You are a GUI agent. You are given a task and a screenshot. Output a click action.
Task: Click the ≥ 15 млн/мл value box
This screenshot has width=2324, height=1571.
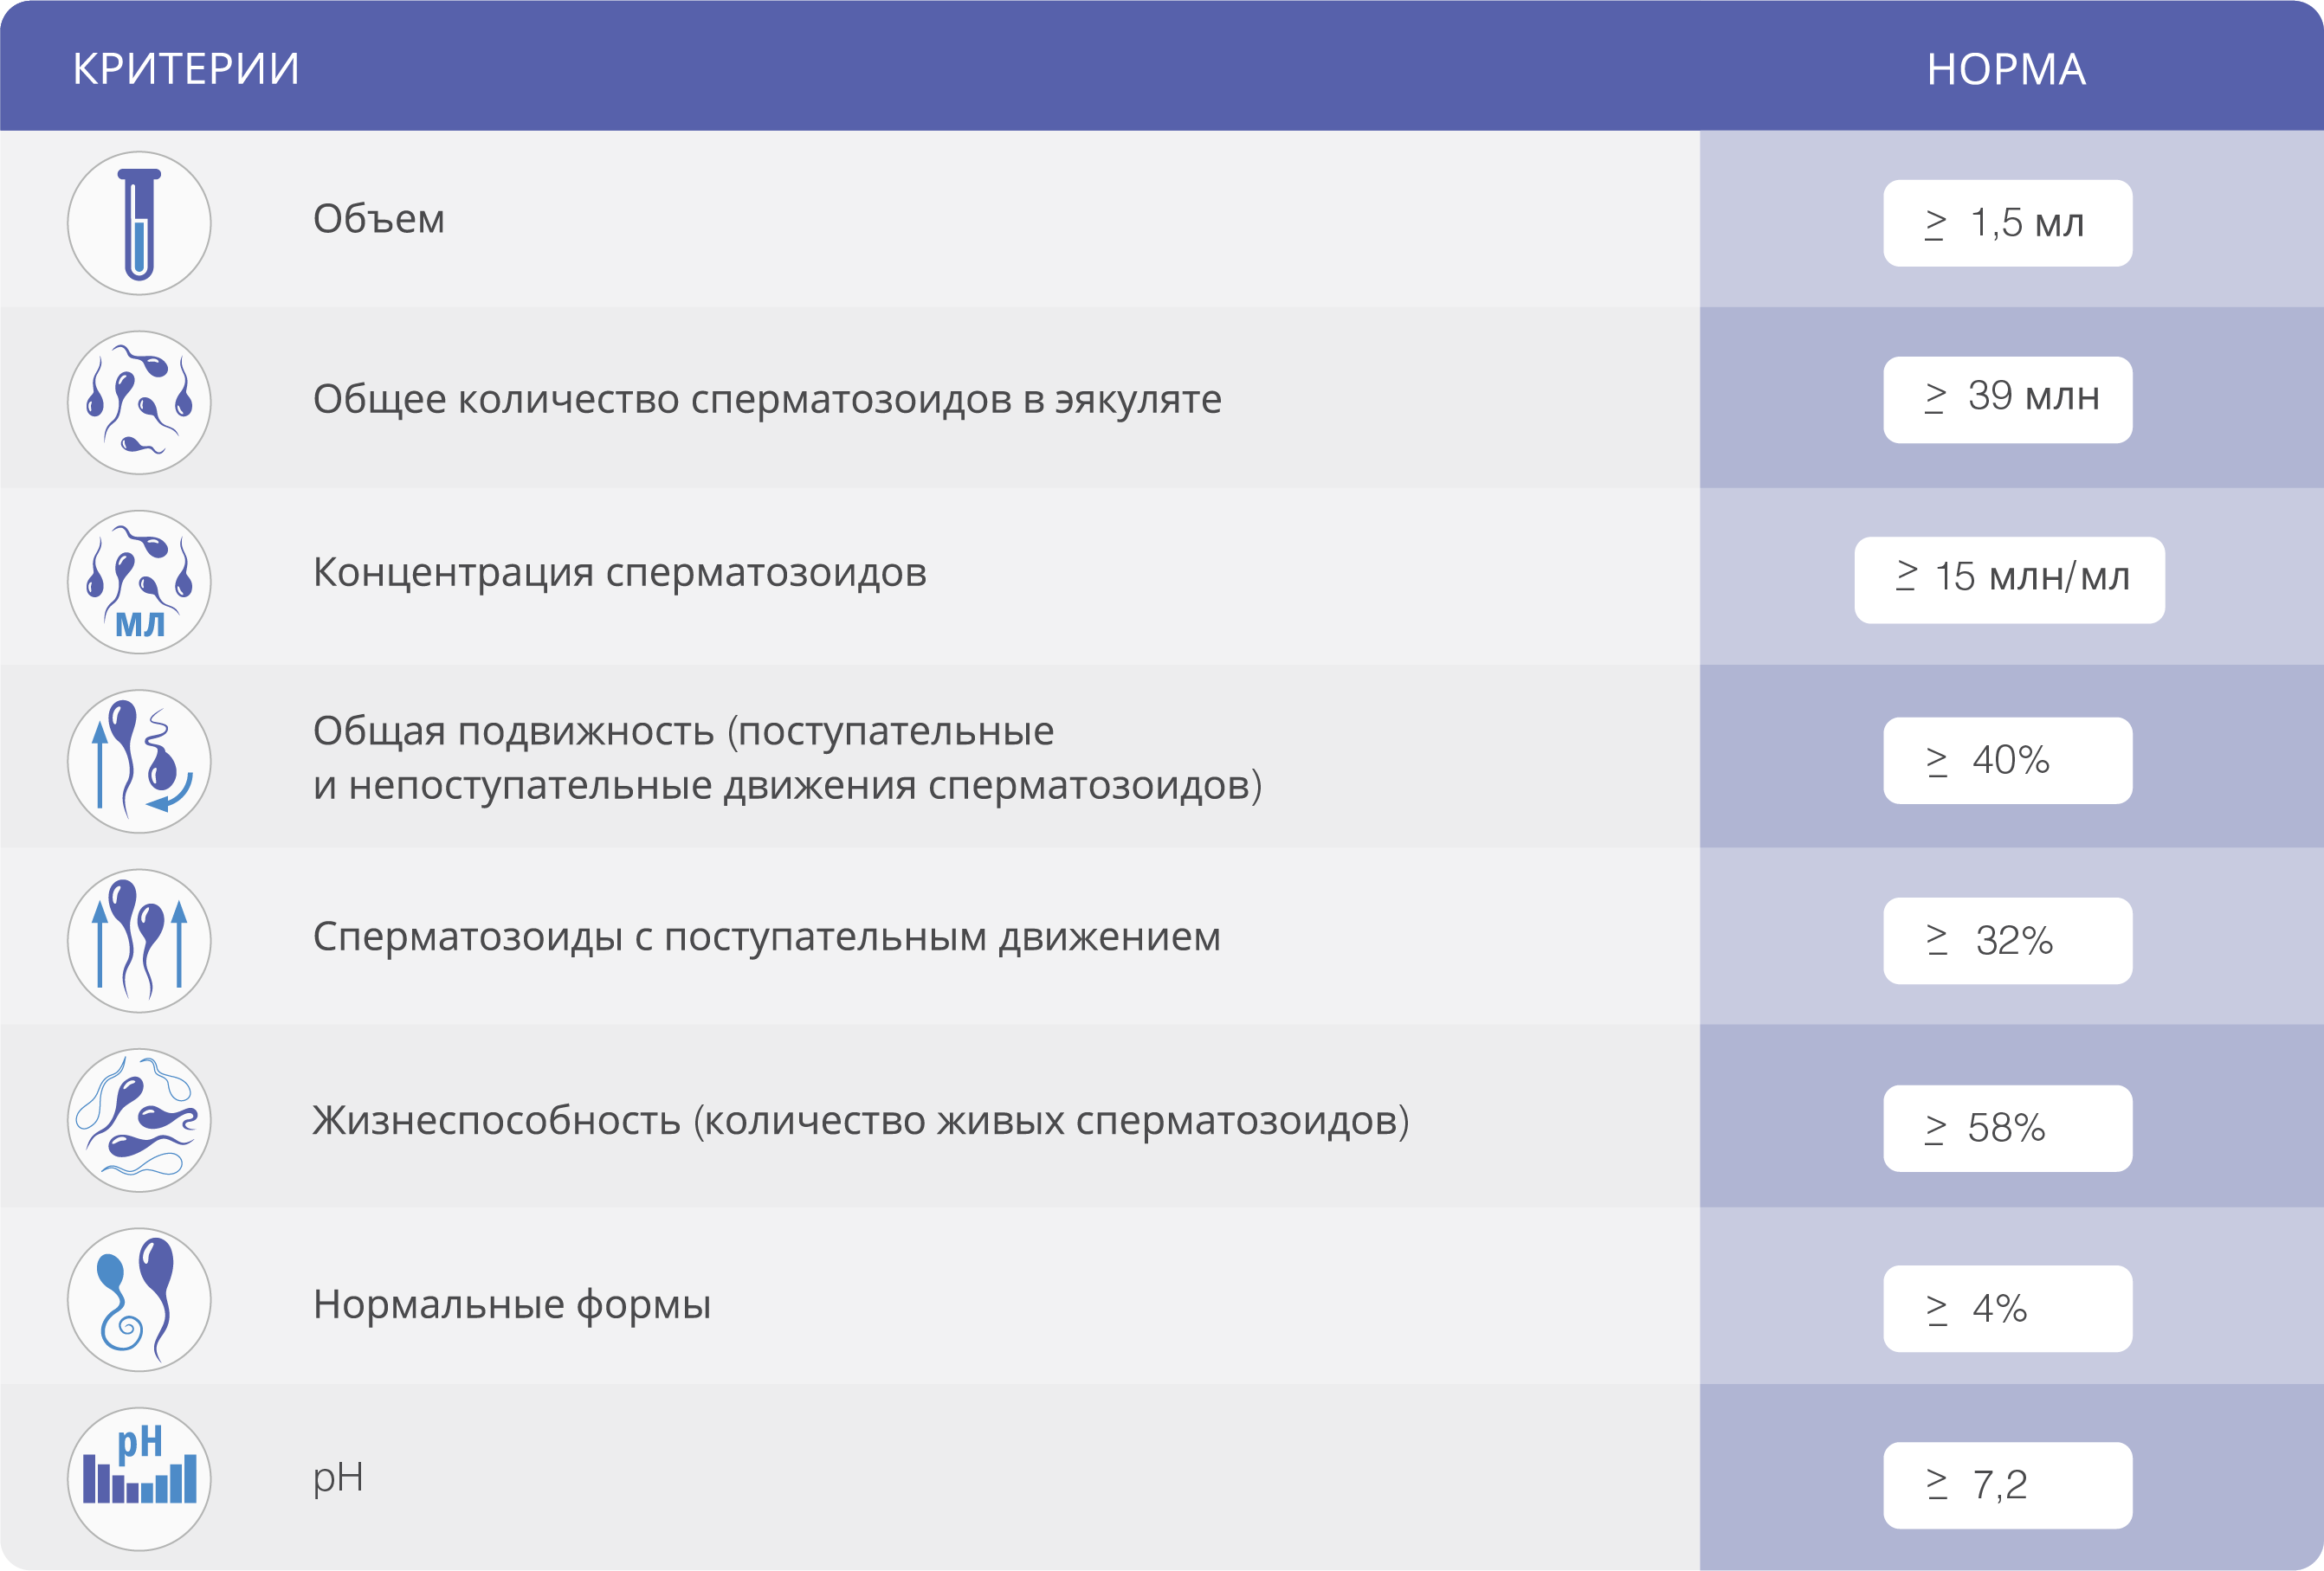tap(2009, 581)
